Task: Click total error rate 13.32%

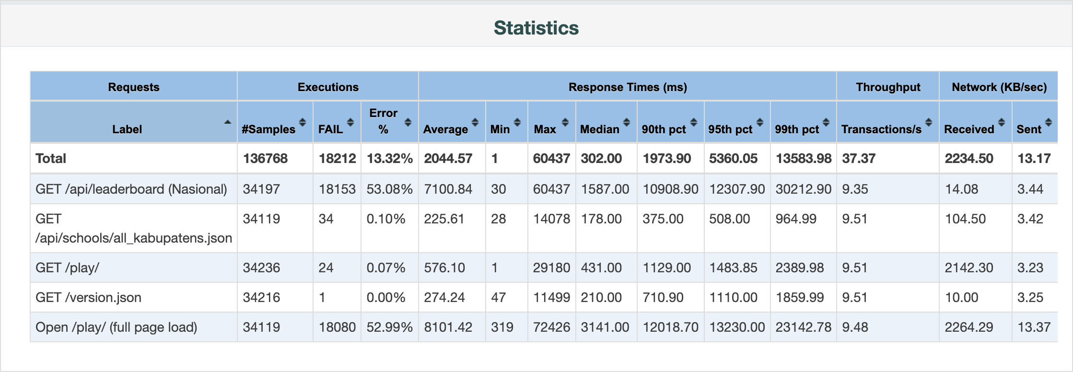Action: [390, 159]
